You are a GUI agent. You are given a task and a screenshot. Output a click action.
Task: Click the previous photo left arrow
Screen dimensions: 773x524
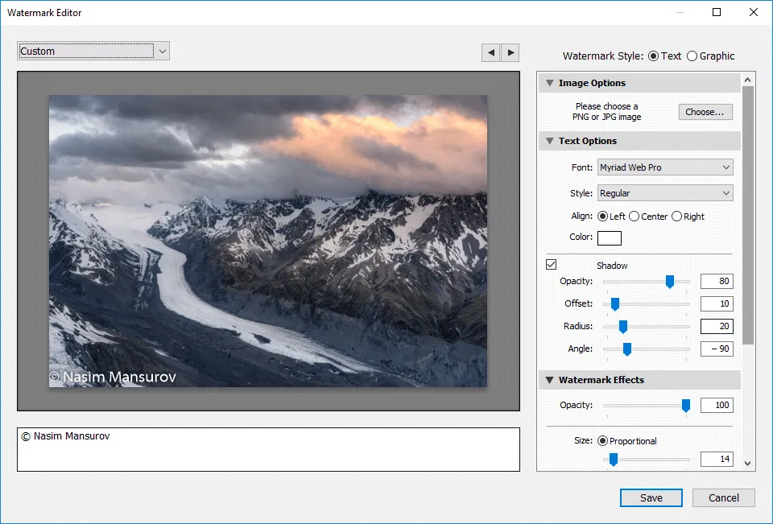coord(490,53)
